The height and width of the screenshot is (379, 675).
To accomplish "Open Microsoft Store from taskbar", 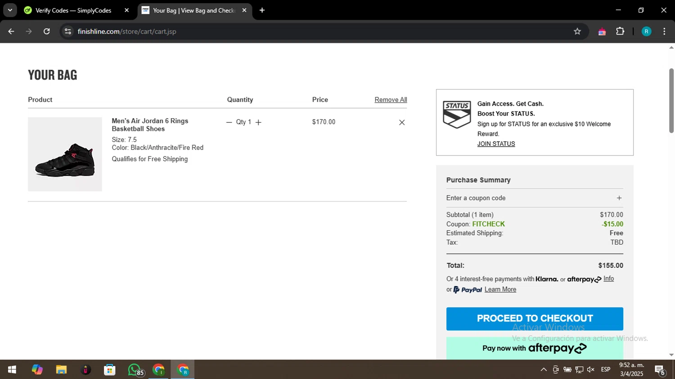I will 110,370.
